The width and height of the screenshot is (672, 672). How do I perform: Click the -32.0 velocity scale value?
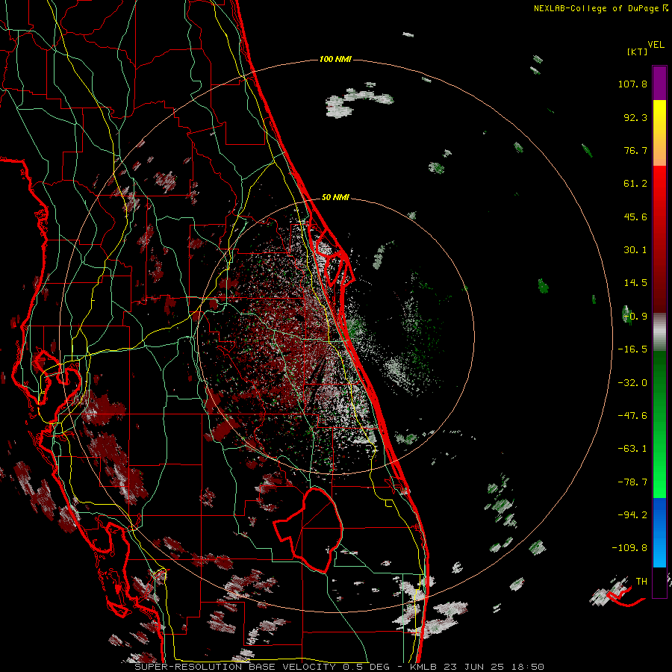coord(632,383)
